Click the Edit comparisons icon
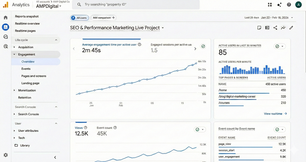Screen dimensions: 306x162 point(267,28)
